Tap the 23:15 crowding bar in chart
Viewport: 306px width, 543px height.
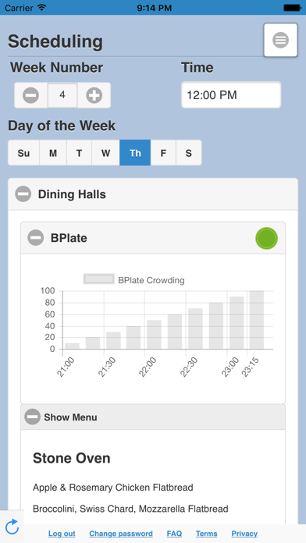coord(257,320)
